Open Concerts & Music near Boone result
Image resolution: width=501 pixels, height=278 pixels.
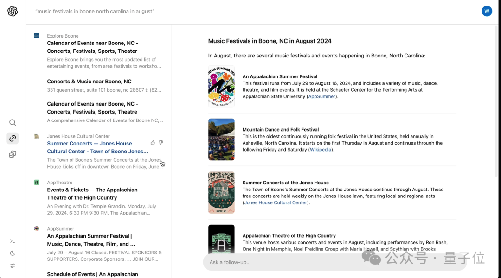(89, 82)
